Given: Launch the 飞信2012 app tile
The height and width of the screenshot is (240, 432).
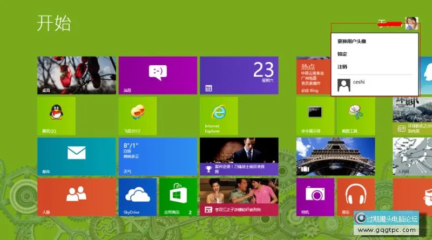Looking at the screenshot, I should tap(137, 115).
